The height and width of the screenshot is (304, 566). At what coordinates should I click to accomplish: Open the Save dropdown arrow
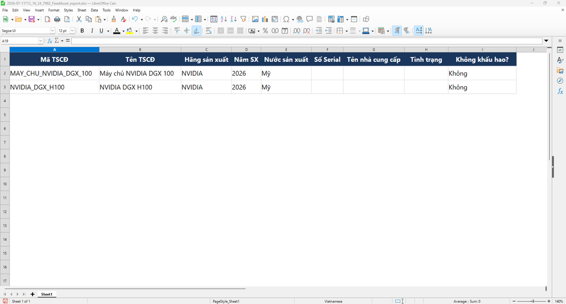pyautogui.click(x=38, y=19)
